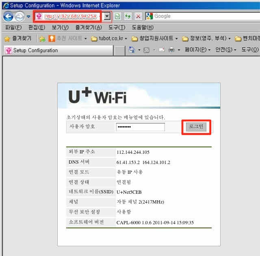Click the 외부 IP 주소 label
The image size is (260, 256).
tap(82, 152)
